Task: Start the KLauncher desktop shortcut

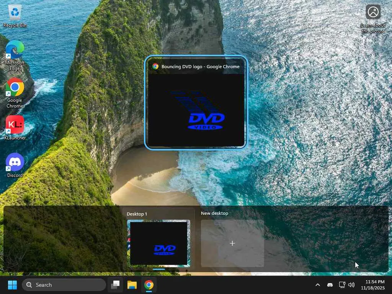Action: [x=15, y=127]
